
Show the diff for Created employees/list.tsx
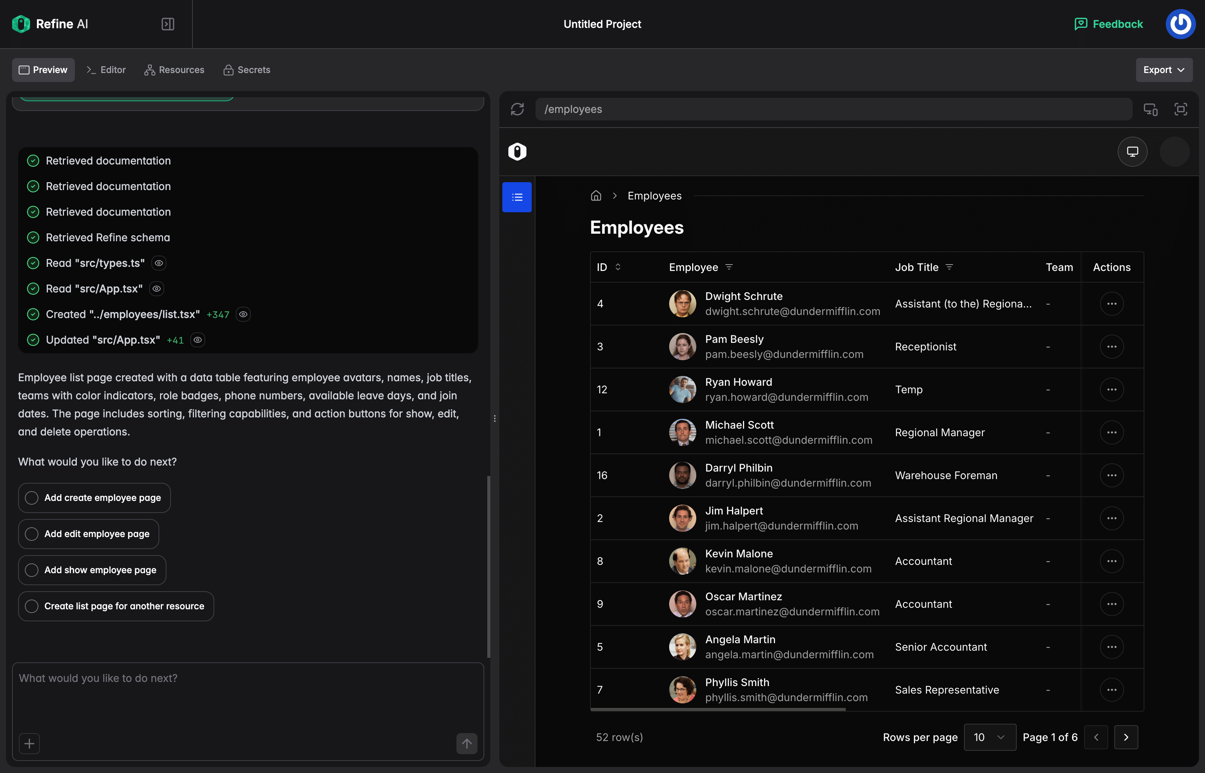click(x=243, y=314)
